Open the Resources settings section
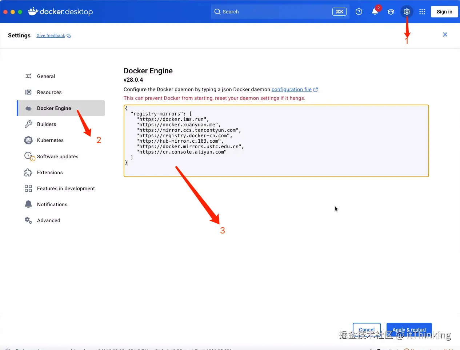 pos(61,92)
